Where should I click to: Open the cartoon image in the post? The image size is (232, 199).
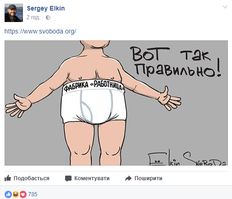pos(116,103)
